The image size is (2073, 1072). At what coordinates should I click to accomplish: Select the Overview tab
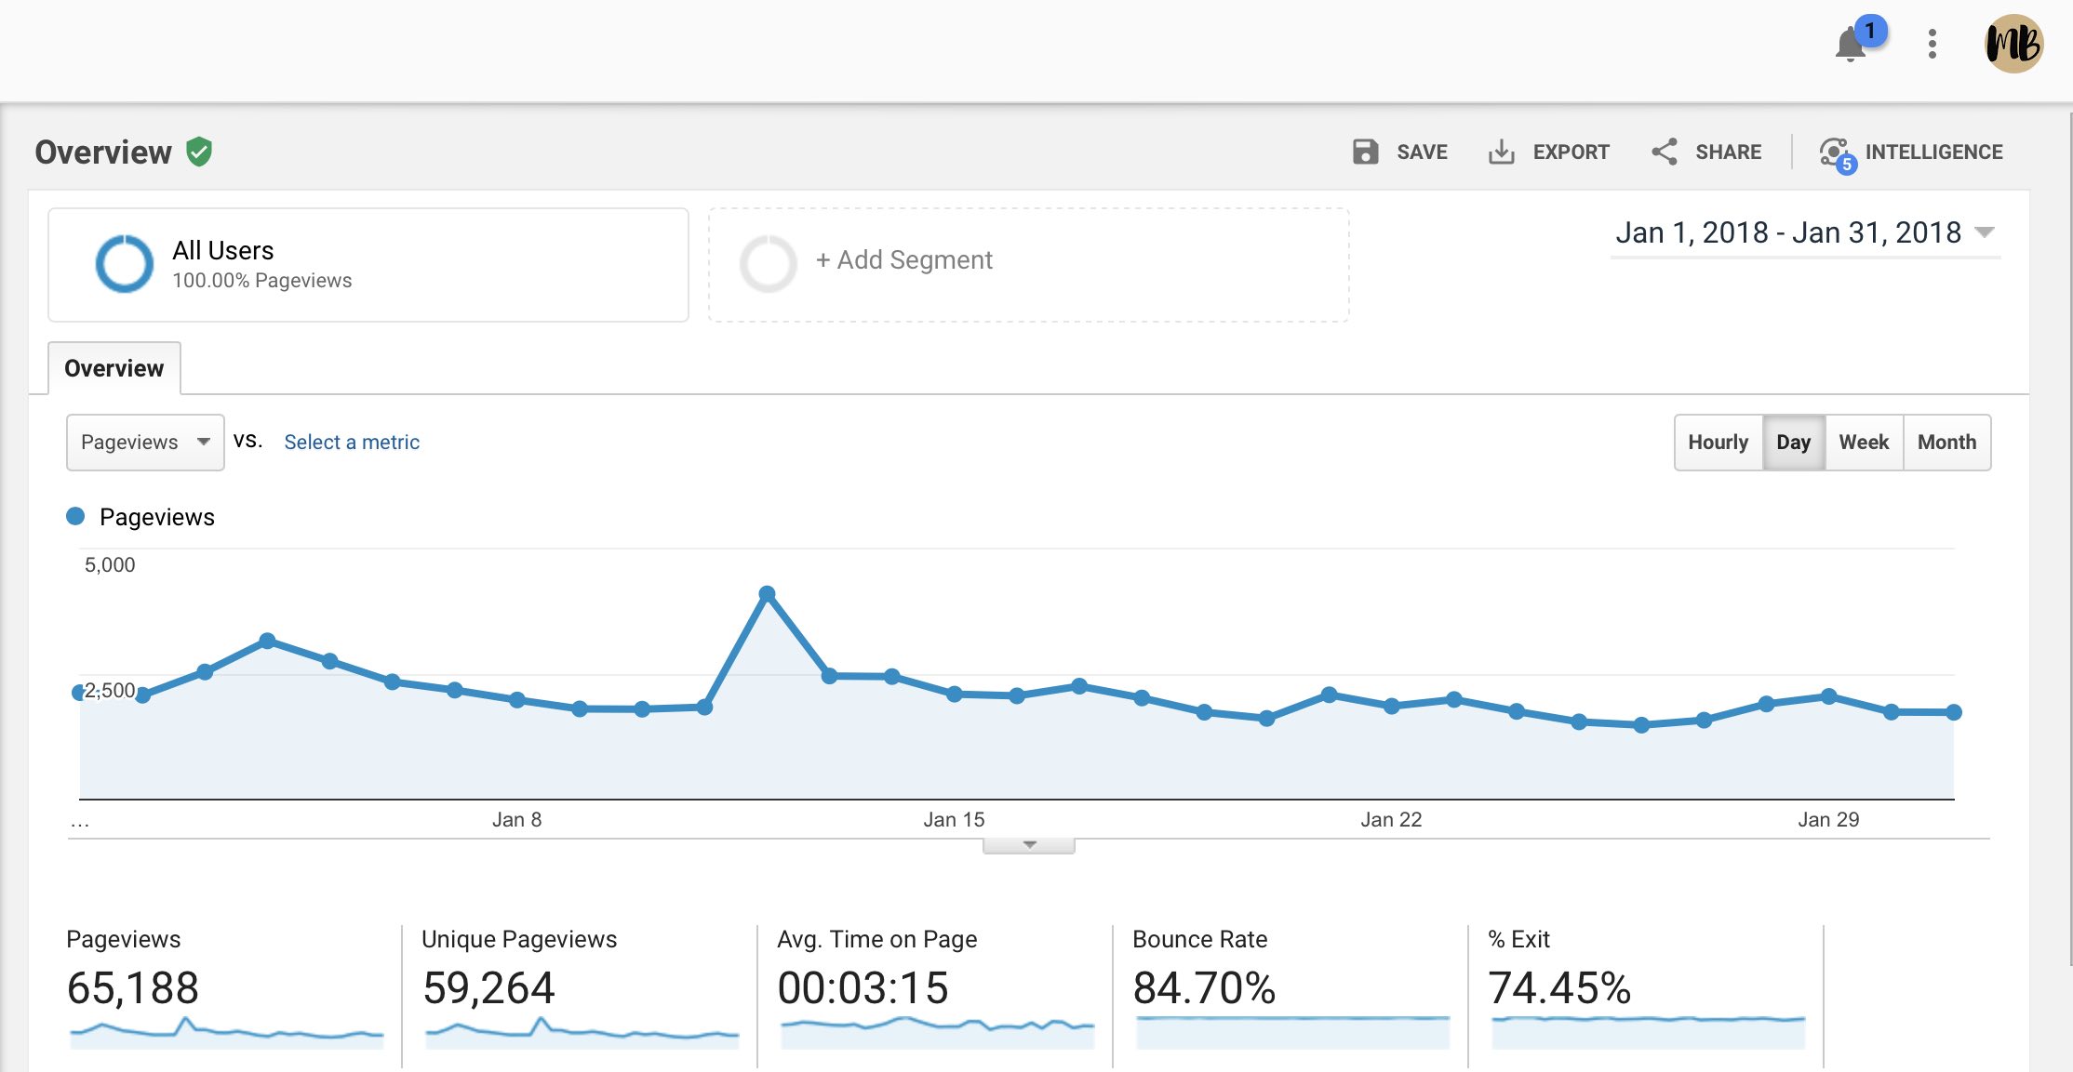(x=114, y=368)
